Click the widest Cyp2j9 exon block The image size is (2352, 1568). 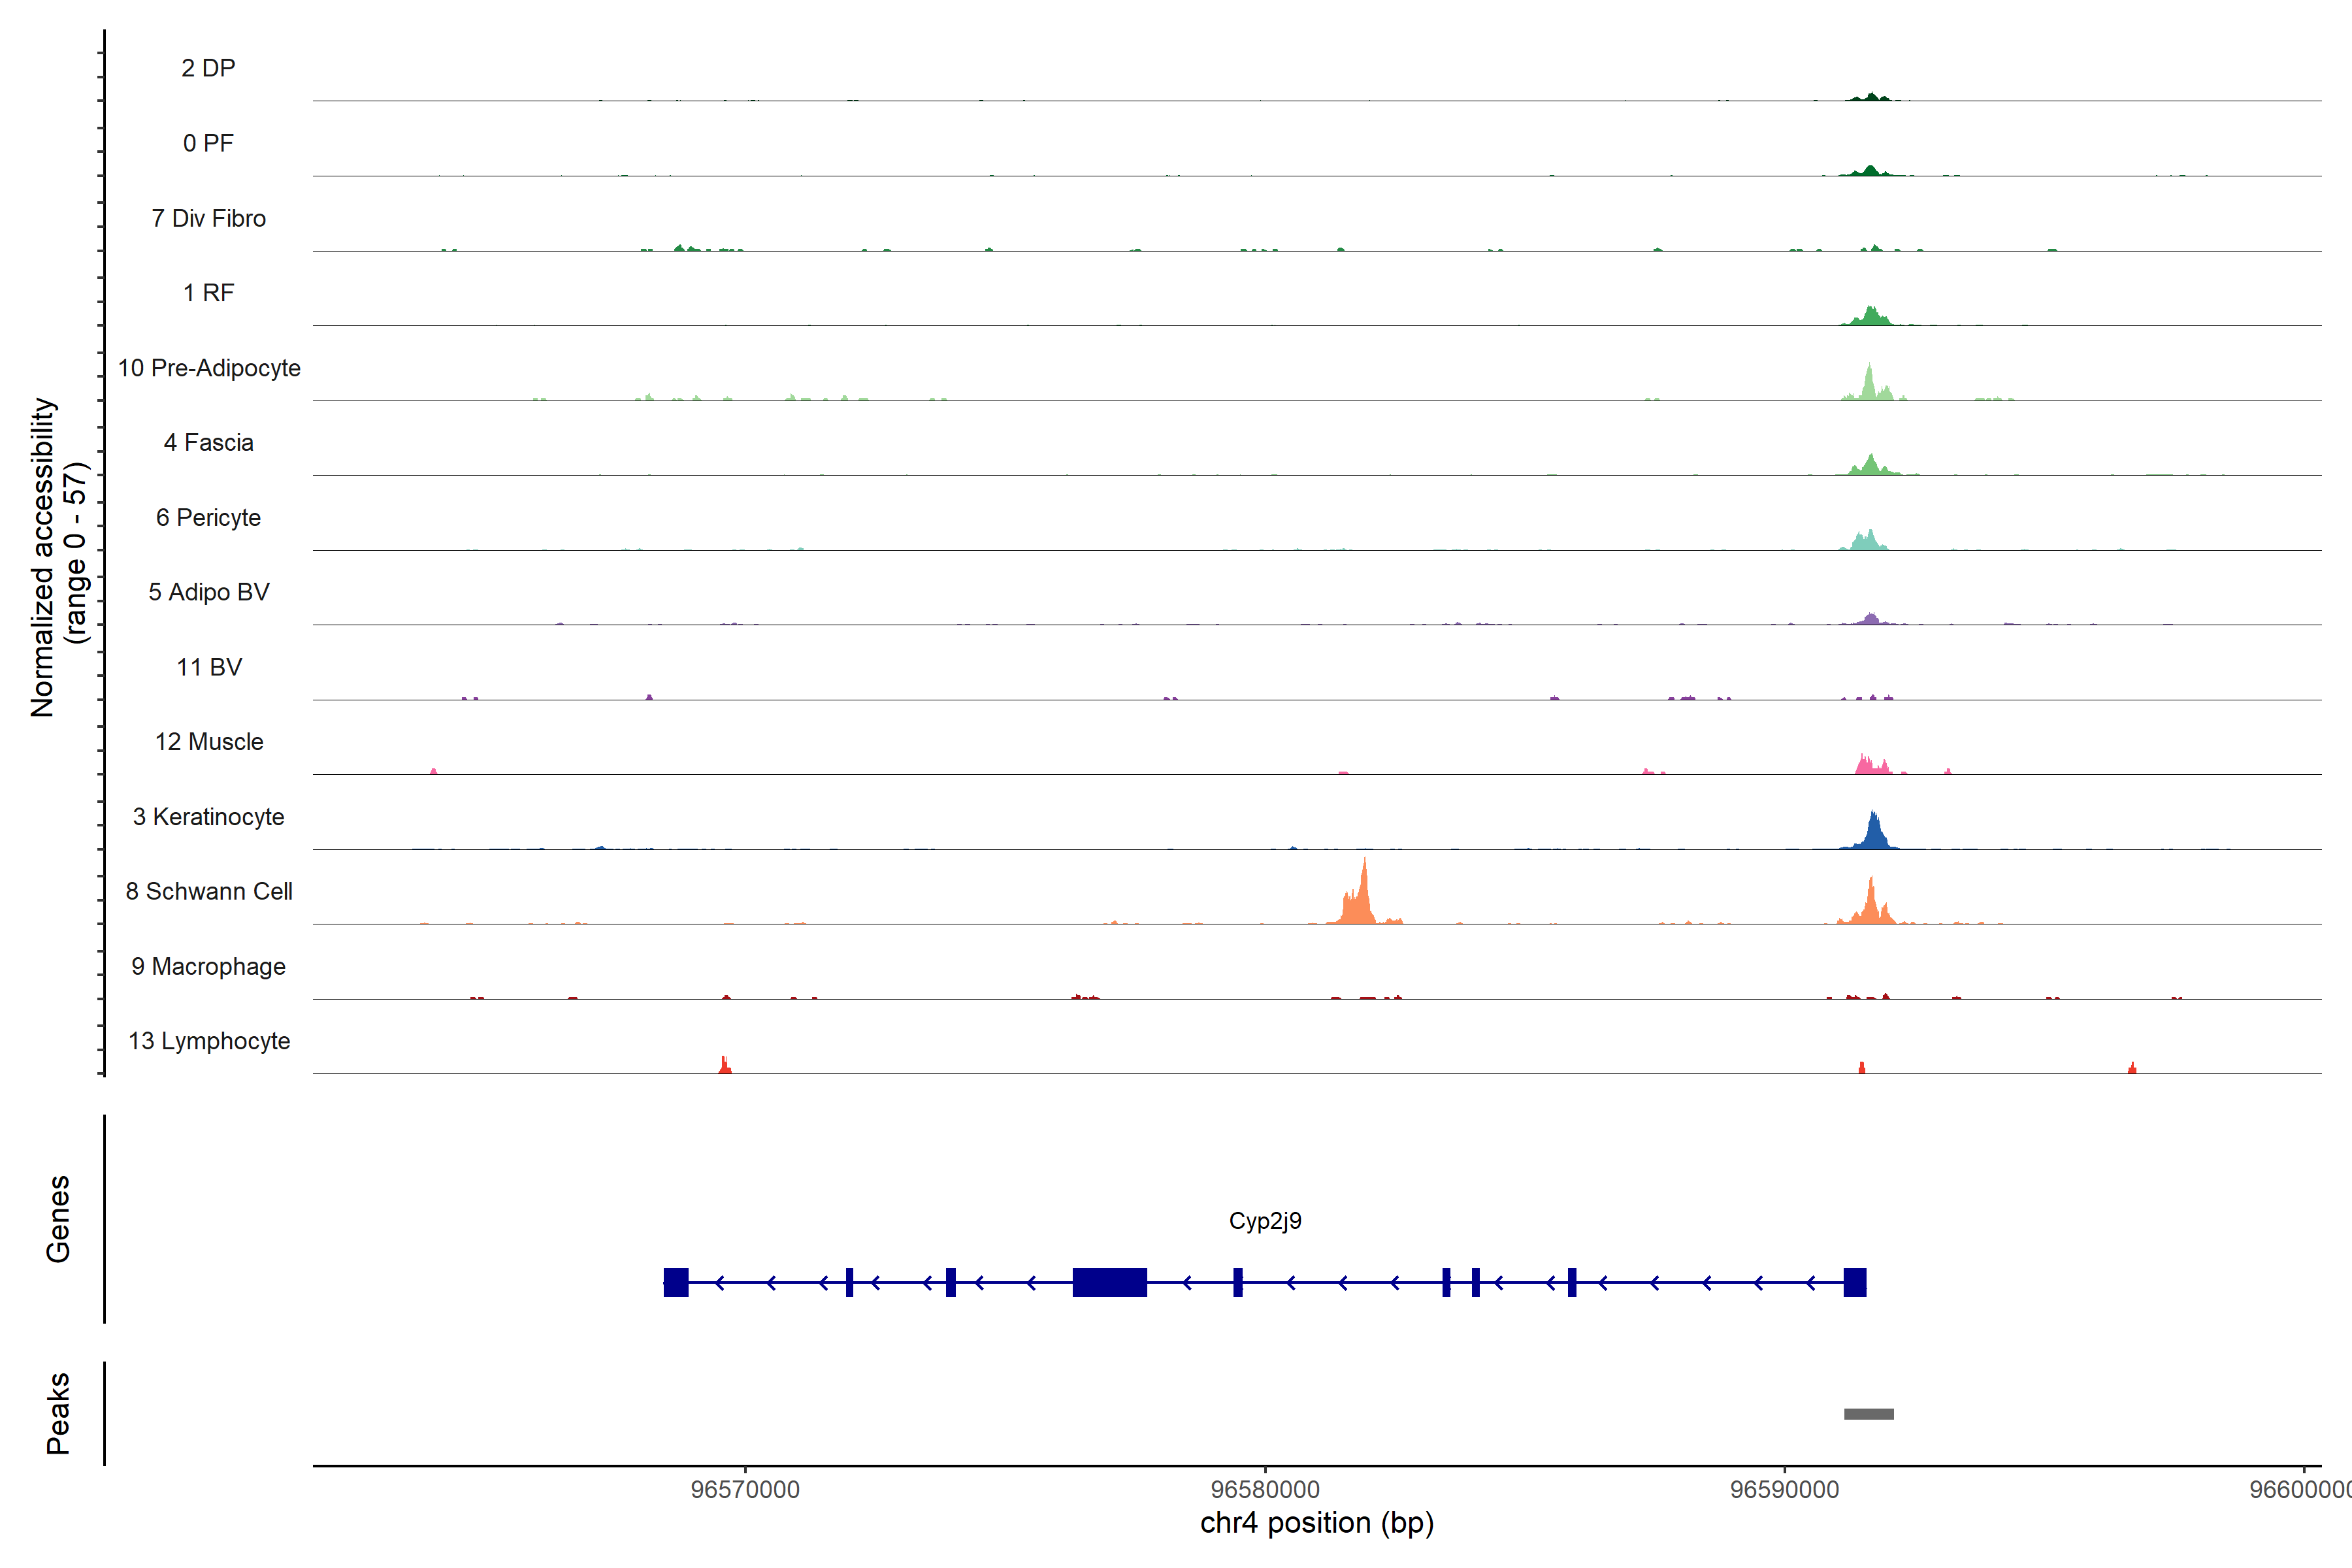coord(1109,1282)
